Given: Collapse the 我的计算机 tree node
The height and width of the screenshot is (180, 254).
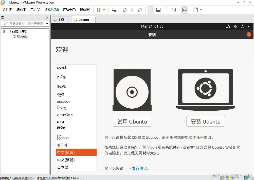Looking at the screenshot, I should click(4, 31).
